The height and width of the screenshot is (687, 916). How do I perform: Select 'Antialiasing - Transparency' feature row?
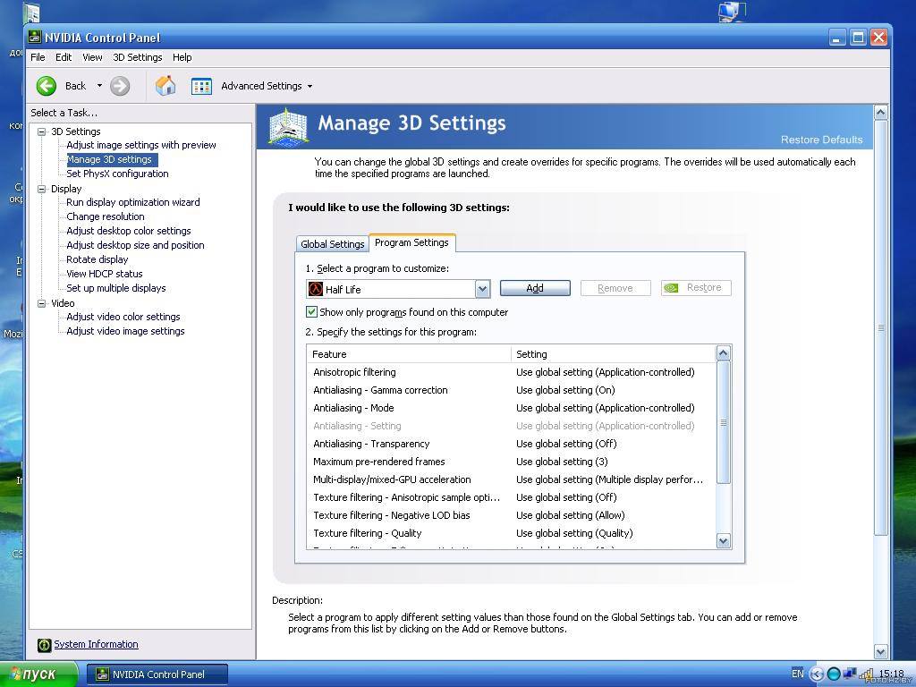[511, 444]
